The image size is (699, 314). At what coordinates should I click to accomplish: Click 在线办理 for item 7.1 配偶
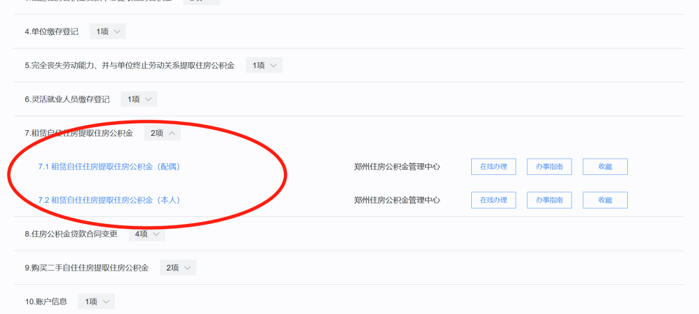tap(493, 166)
